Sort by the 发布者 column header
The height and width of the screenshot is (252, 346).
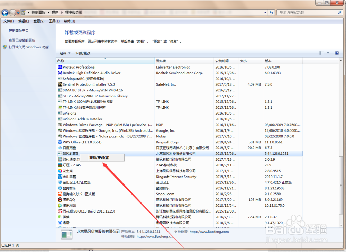184,61
